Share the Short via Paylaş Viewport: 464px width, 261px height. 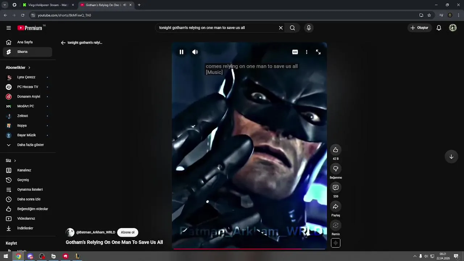click(x=336, y=206)
